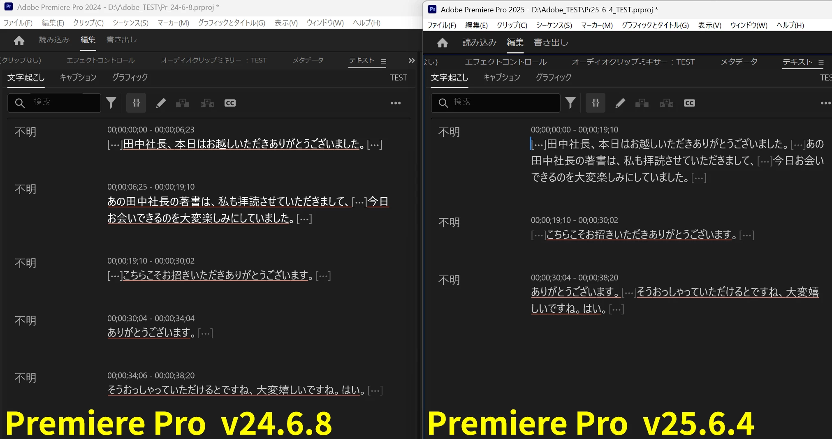Screen dimensions: 832x439
Task: Open エフェクトコントロール panel tab in Premiere Pro 2024
Action: pyautogui.click(x=101, y=60)
